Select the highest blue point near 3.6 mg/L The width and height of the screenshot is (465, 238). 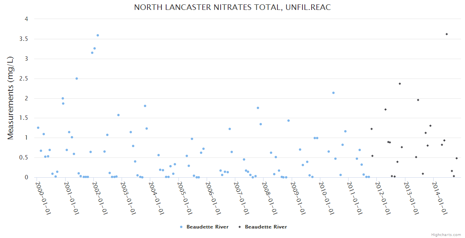click(98, 35)
